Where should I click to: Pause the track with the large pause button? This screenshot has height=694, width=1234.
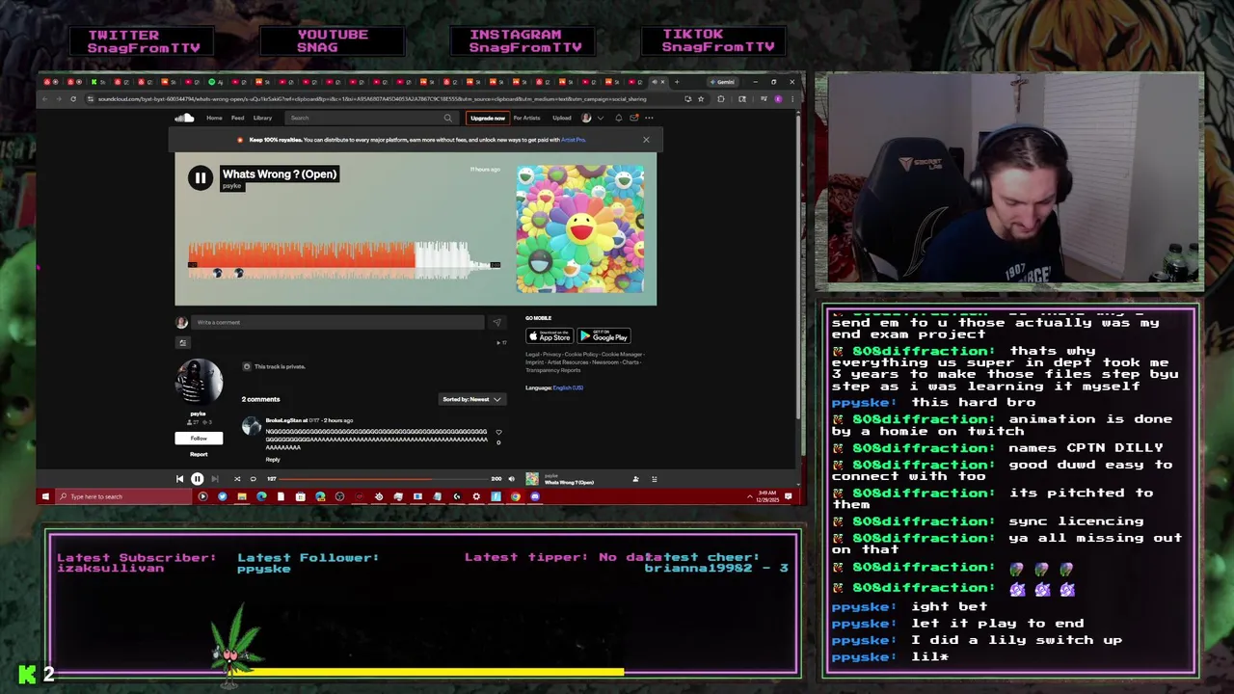point(200,177)
